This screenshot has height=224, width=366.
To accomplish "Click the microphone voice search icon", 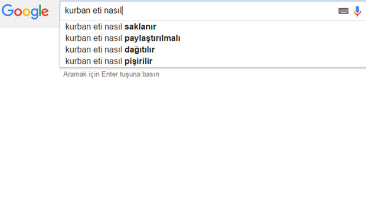I will pyautogui.click(x=357, y=11).
